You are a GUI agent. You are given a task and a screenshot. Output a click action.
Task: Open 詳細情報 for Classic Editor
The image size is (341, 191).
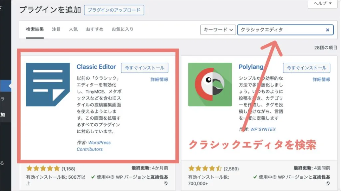click(159, 80)
